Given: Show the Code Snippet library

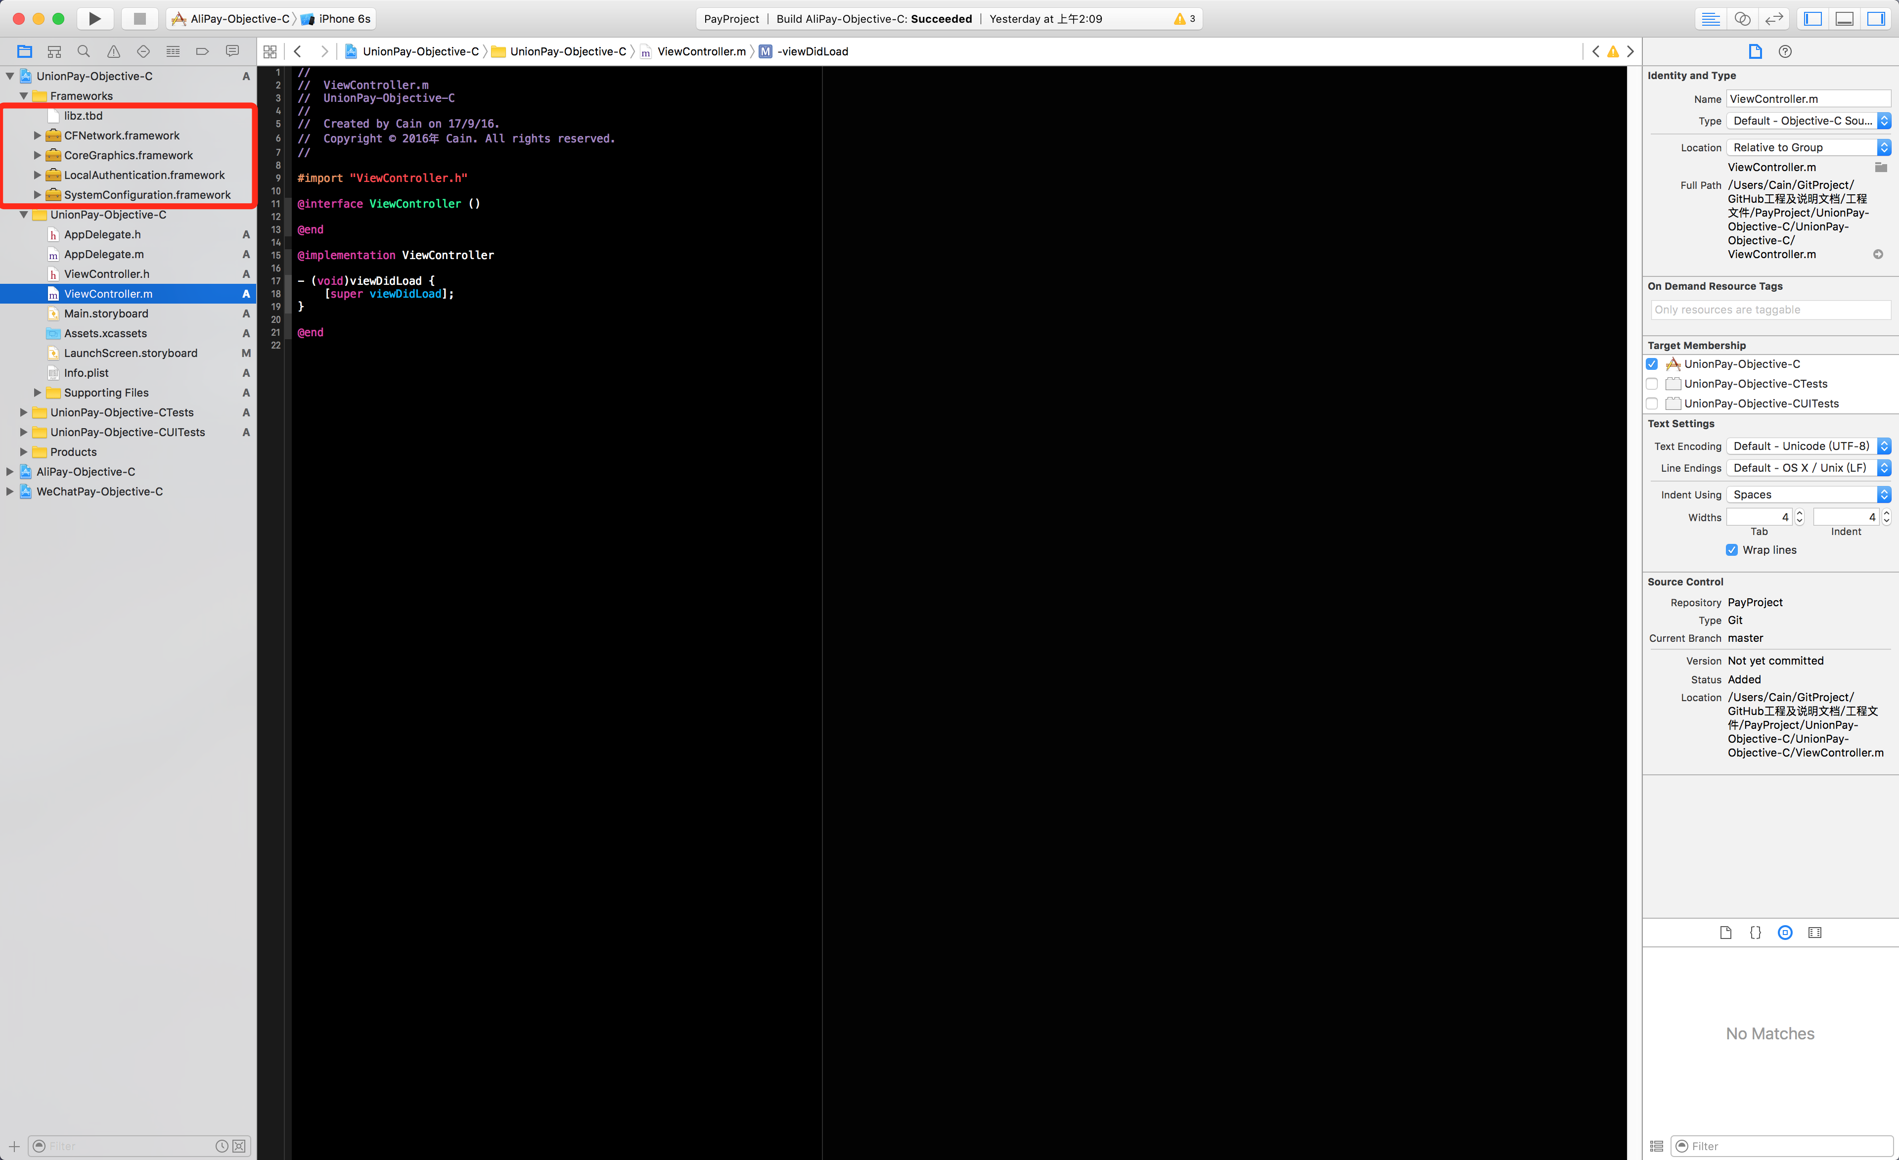Looking at the screenshot, I should click(1755, 933).
